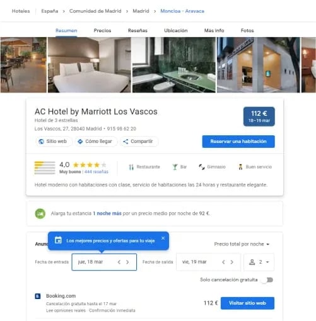Click the Booking.com logo icon
Image resolution: width=316 pixels, height=321 pixels.
coord(38,296)
